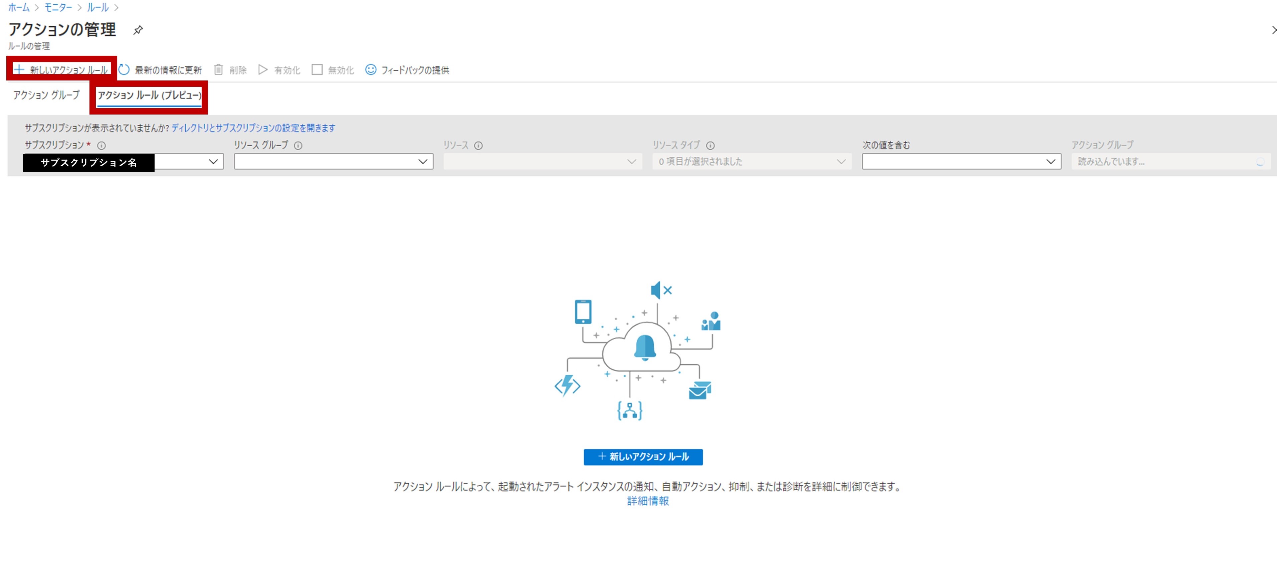
Task: Click the refresh icon 最新の情報に更新
Action: tap(124, 70)
